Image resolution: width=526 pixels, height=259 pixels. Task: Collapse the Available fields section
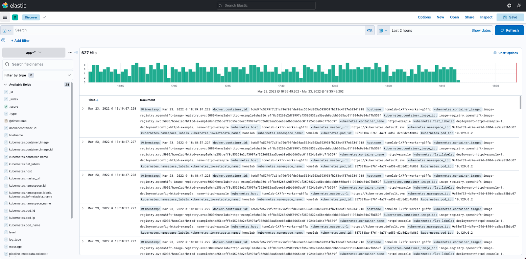(x=5, y=85)
